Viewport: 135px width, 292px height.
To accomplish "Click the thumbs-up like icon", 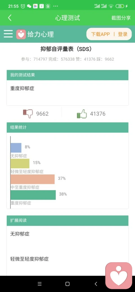I will click(x=82, y=114).
